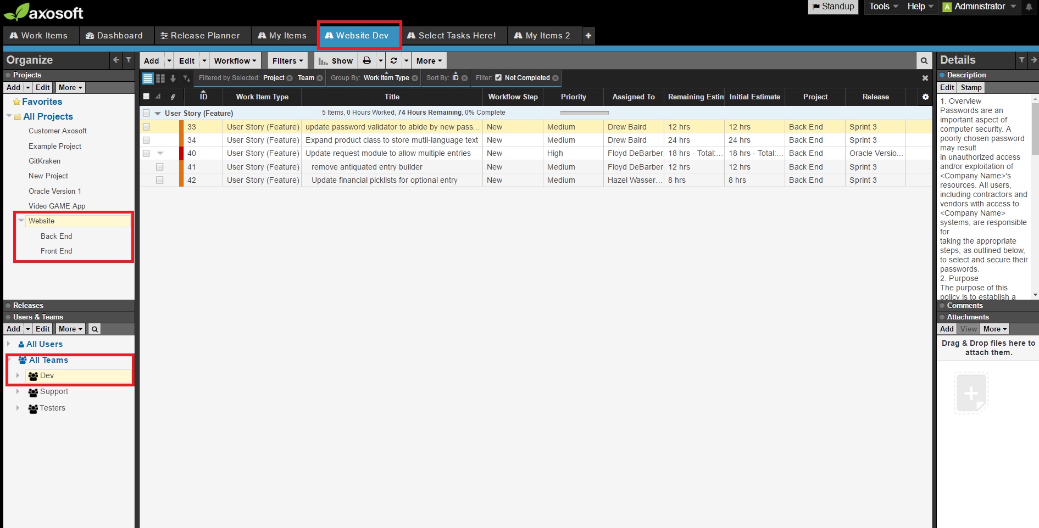Open column settings gear in grid header
This screenshot has height=528, width=1039.
point(925,97)
